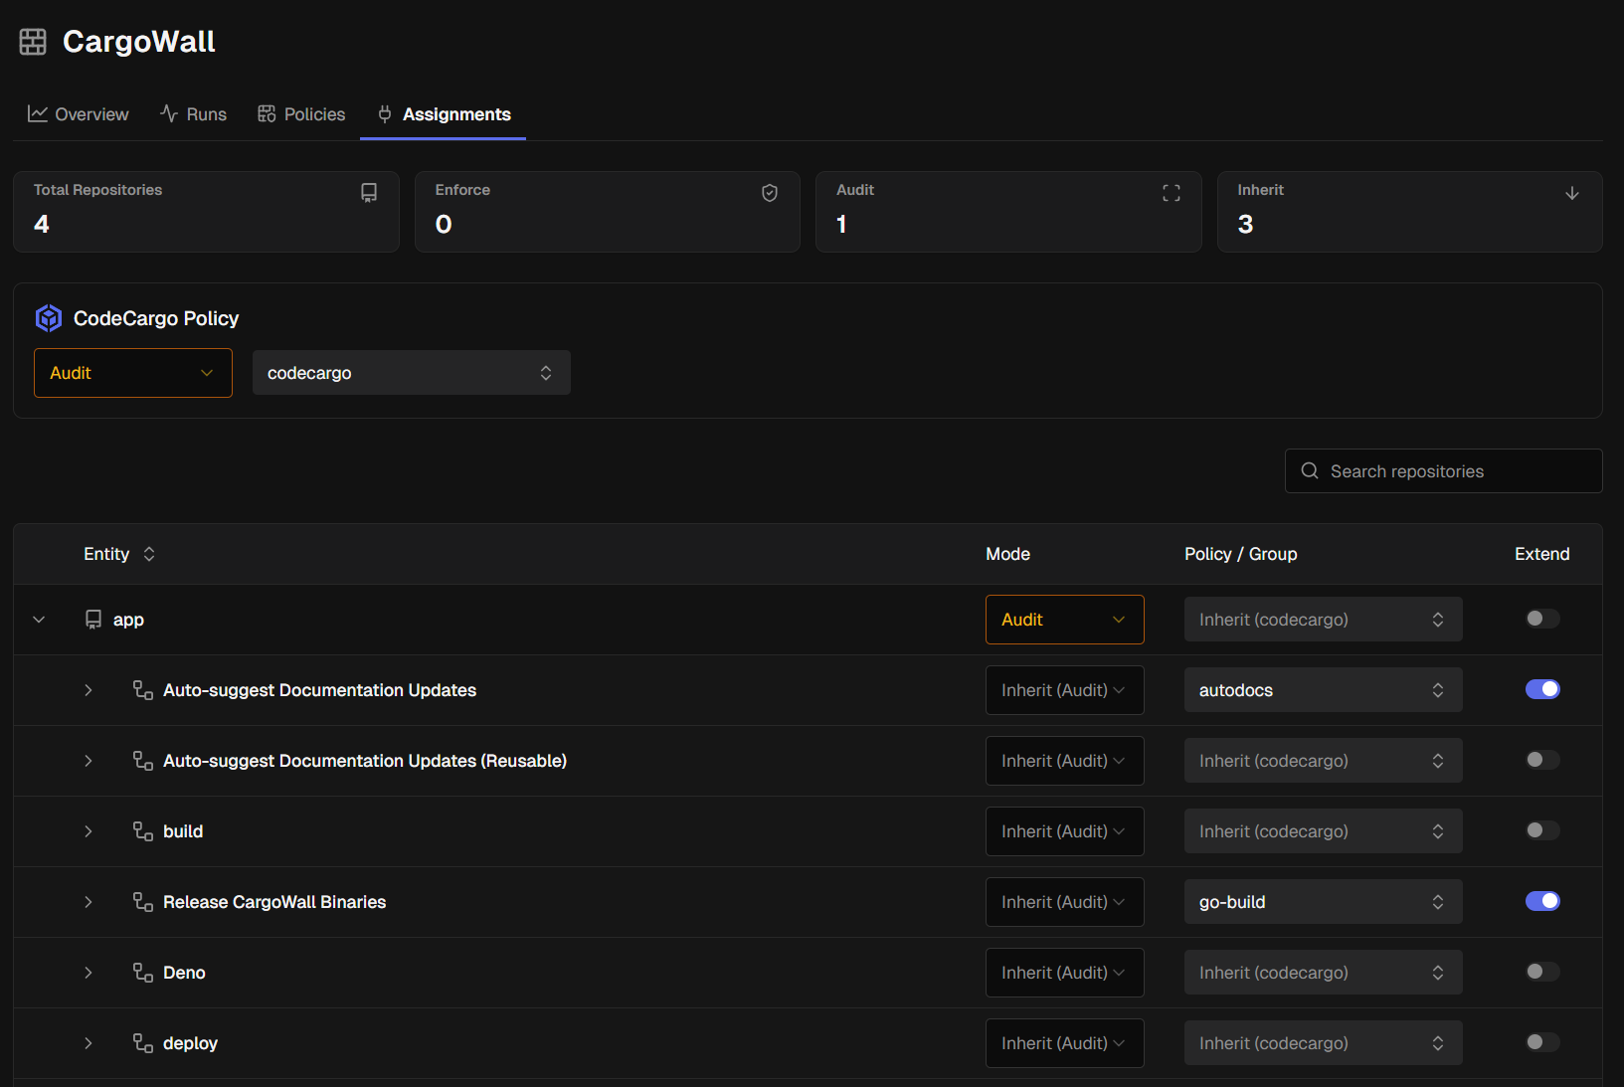The height and width of the screenshot is (1087, 1624).
Task: Click the down arrow icon in Inherit card
Action: [x=1571, y=193]
